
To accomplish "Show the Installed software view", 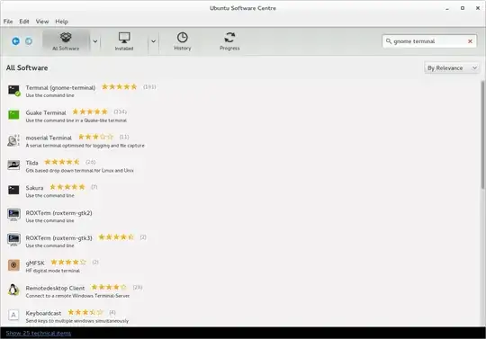I will [124, 41].
